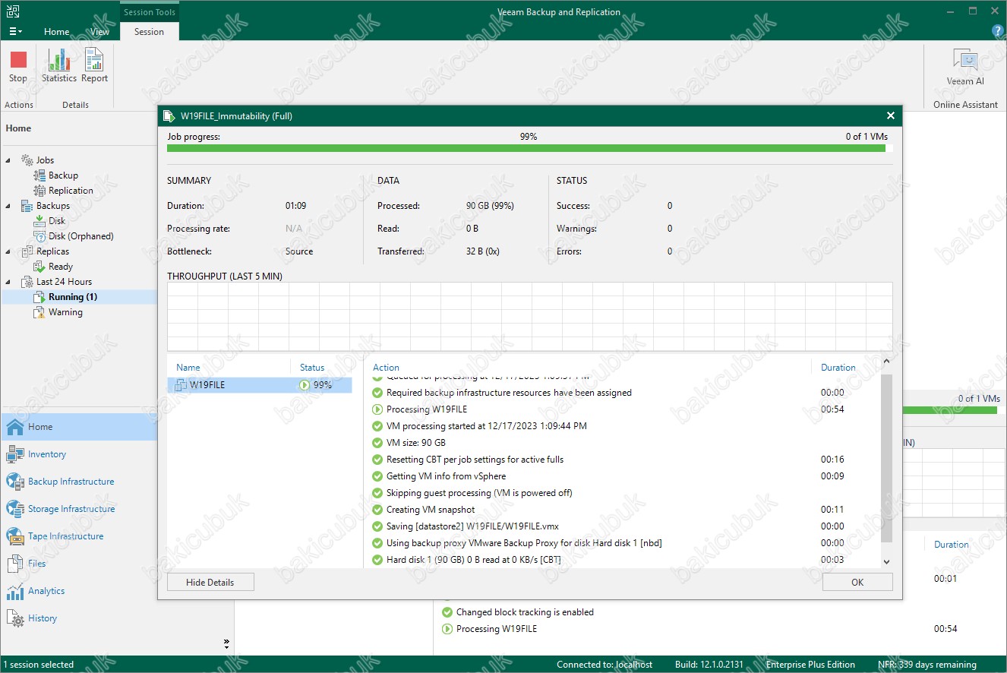Click the dialog title bar job icon

point(169,116)
